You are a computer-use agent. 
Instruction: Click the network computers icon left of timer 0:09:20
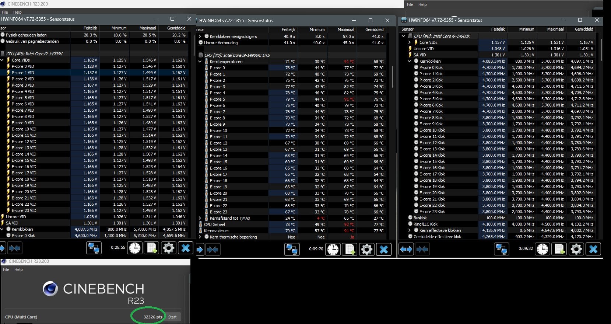tap(292, 250)
